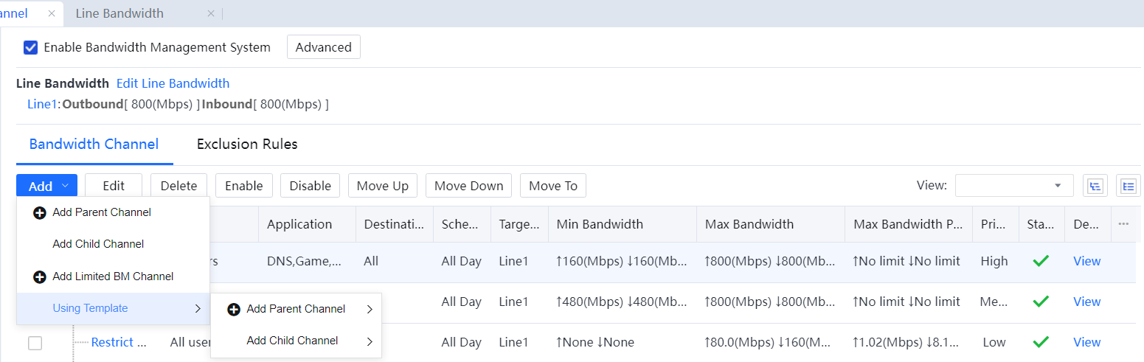The width and height of the screenshot is (1144, 362).
Task: Click the list view icon at far right
Action: (1128, 187)
